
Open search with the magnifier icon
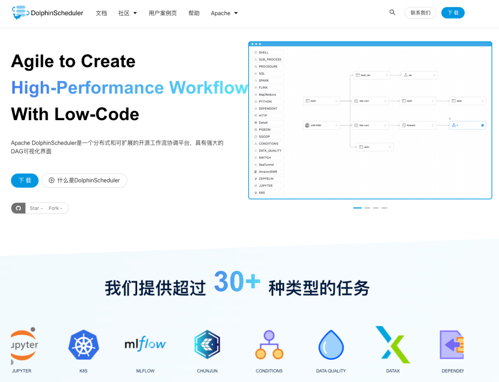[x=392, y=12]
